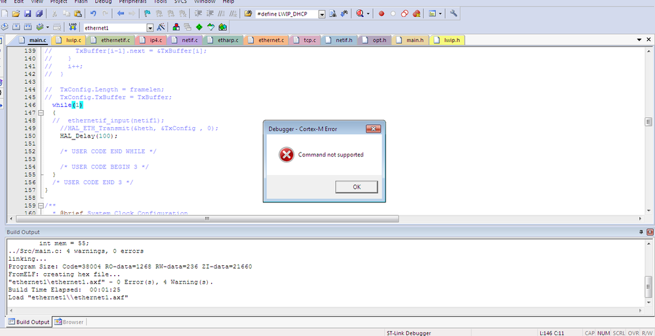This screenshot has width=655, height=336.
Task: Select the Build Output bottom tab
Action: (29, 322)
